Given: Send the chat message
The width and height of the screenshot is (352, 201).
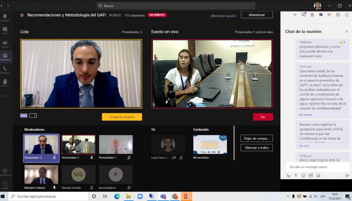Looking at the screenshot, I should (x=347, y=176).
